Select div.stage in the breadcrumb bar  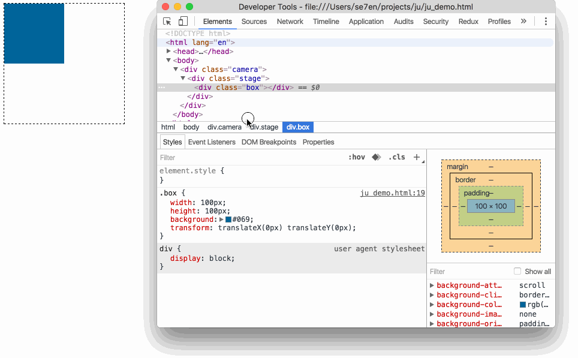tap(263, 127)
